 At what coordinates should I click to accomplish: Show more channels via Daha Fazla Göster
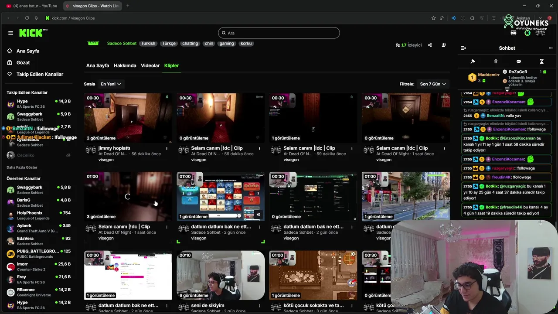22,167
